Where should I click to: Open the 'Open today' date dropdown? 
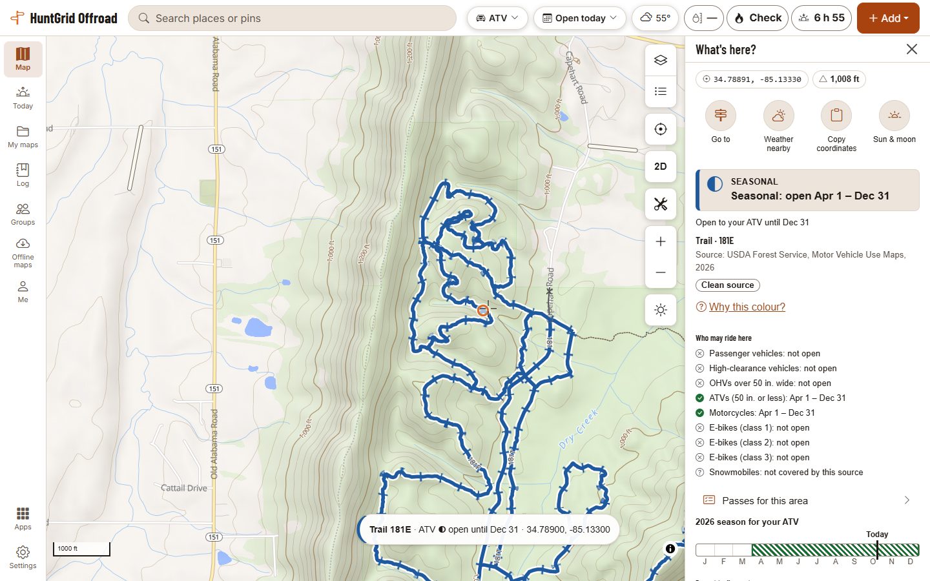580,18
